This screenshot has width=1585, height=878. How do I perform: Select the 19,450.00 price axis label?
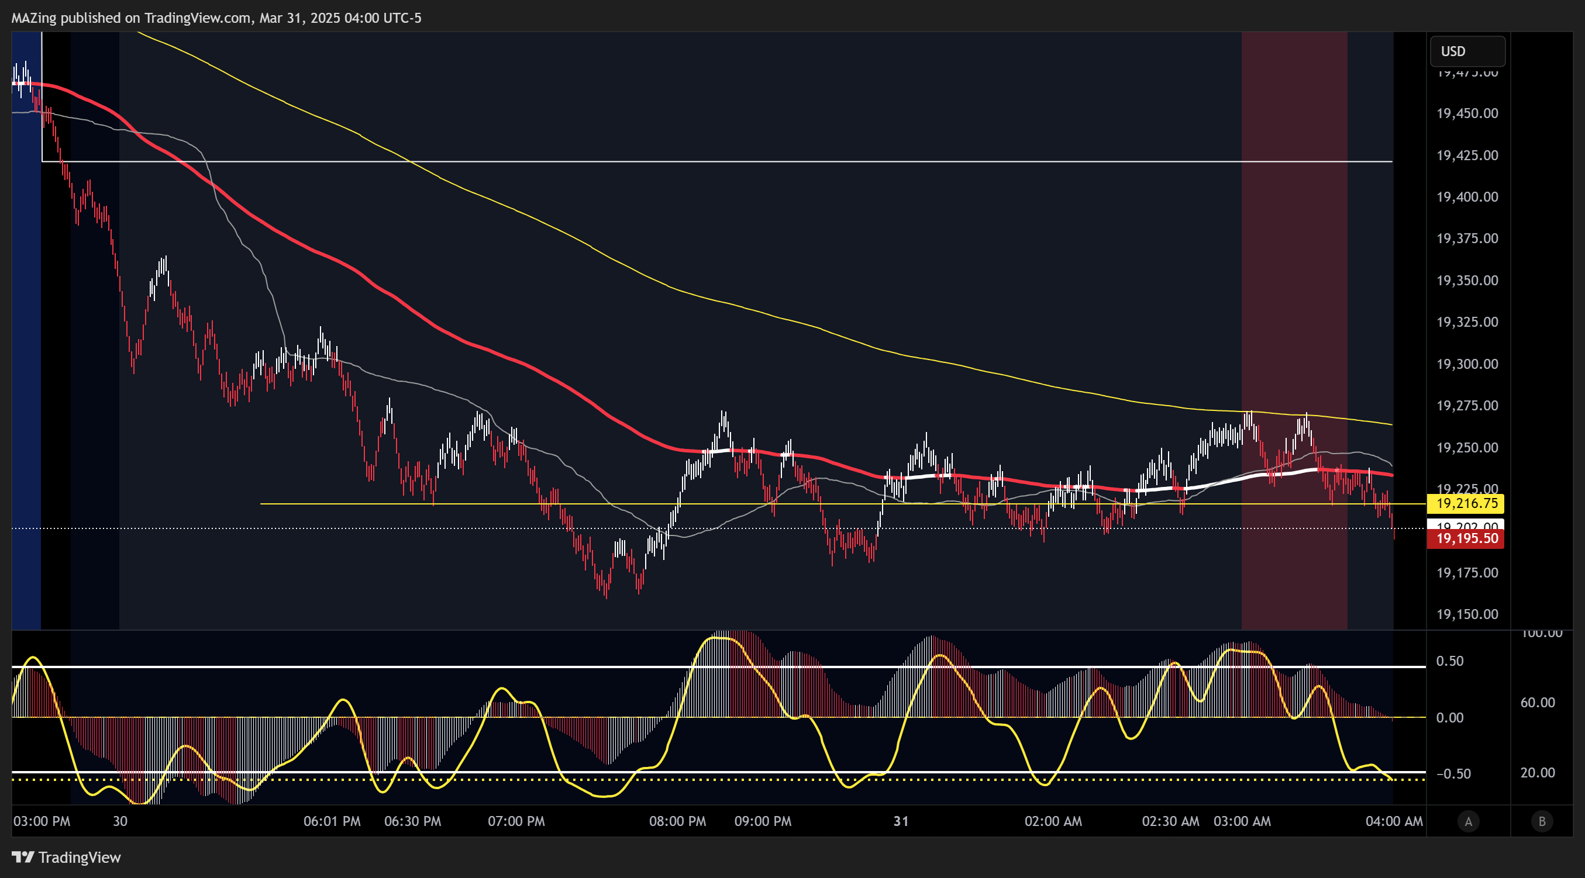point(1467,113)
